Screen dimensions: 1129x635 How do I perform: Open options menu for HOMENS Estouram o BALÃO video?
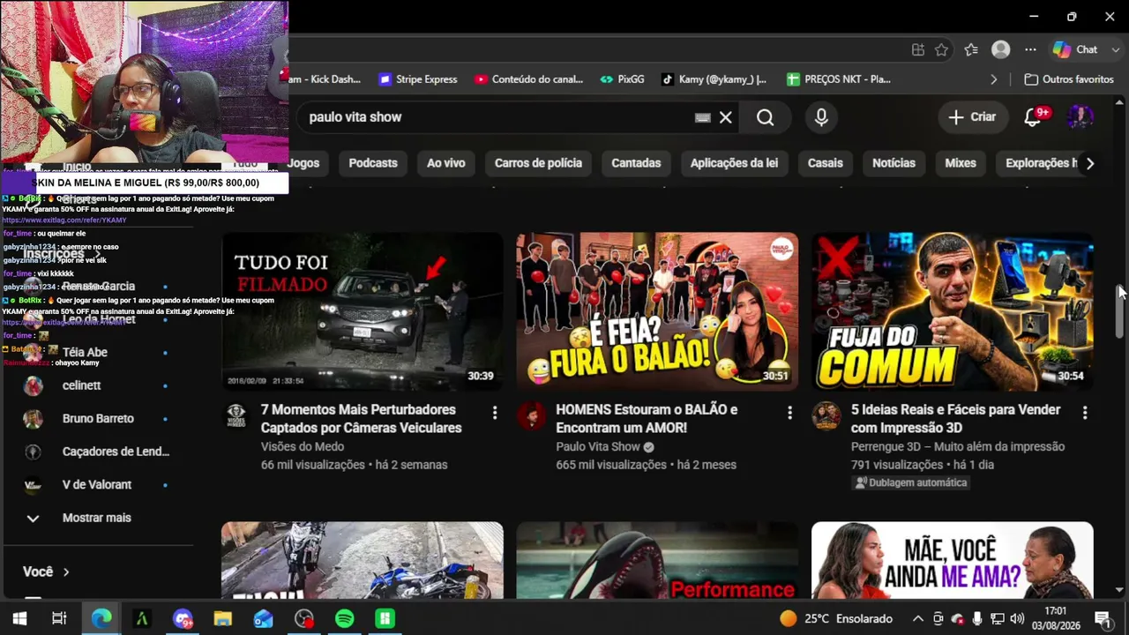pos(789,413)
